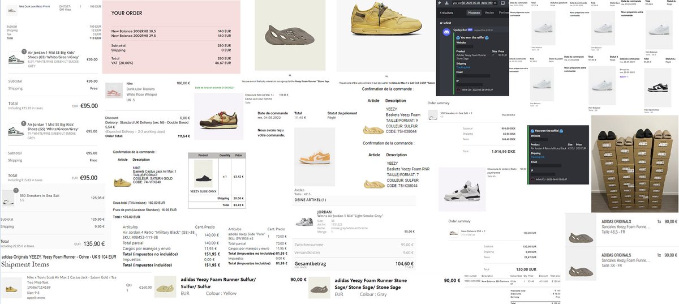
Task: Open the Nike Dunk Low Retro Prm thumbnail
Action: 12,10
